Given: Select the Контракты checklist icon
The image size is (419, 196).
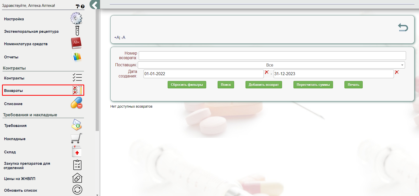Looking at the screenshot, I should coord(77,77).
